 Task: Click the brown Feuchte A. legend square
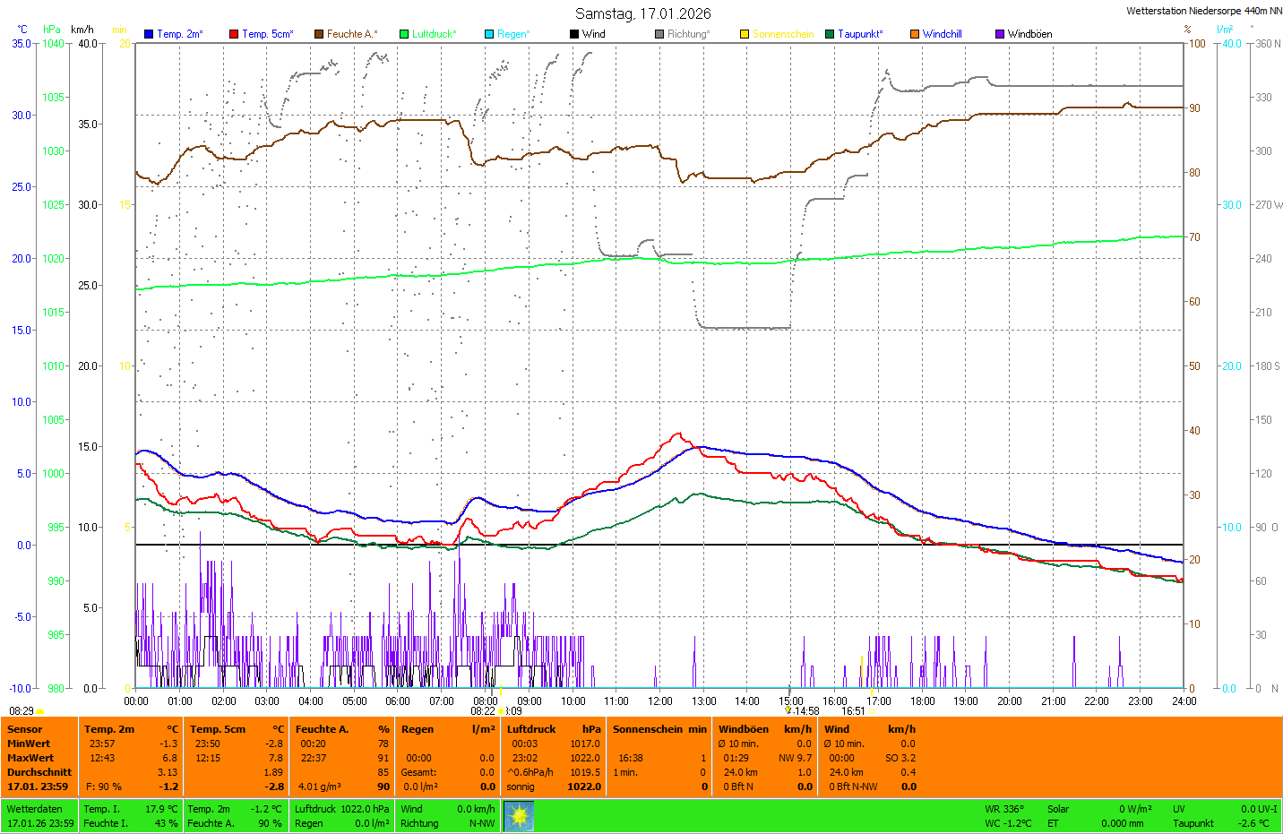319,34
